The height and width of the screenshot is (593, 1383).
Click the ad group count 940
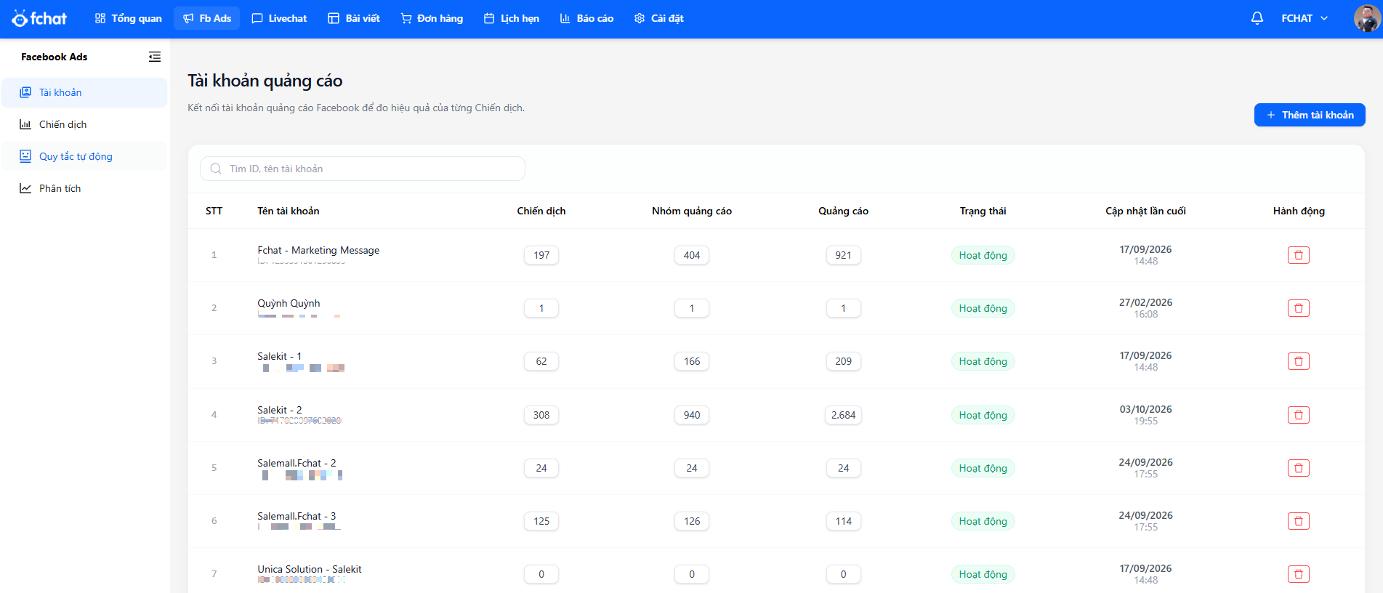click(x=692, y=415)
